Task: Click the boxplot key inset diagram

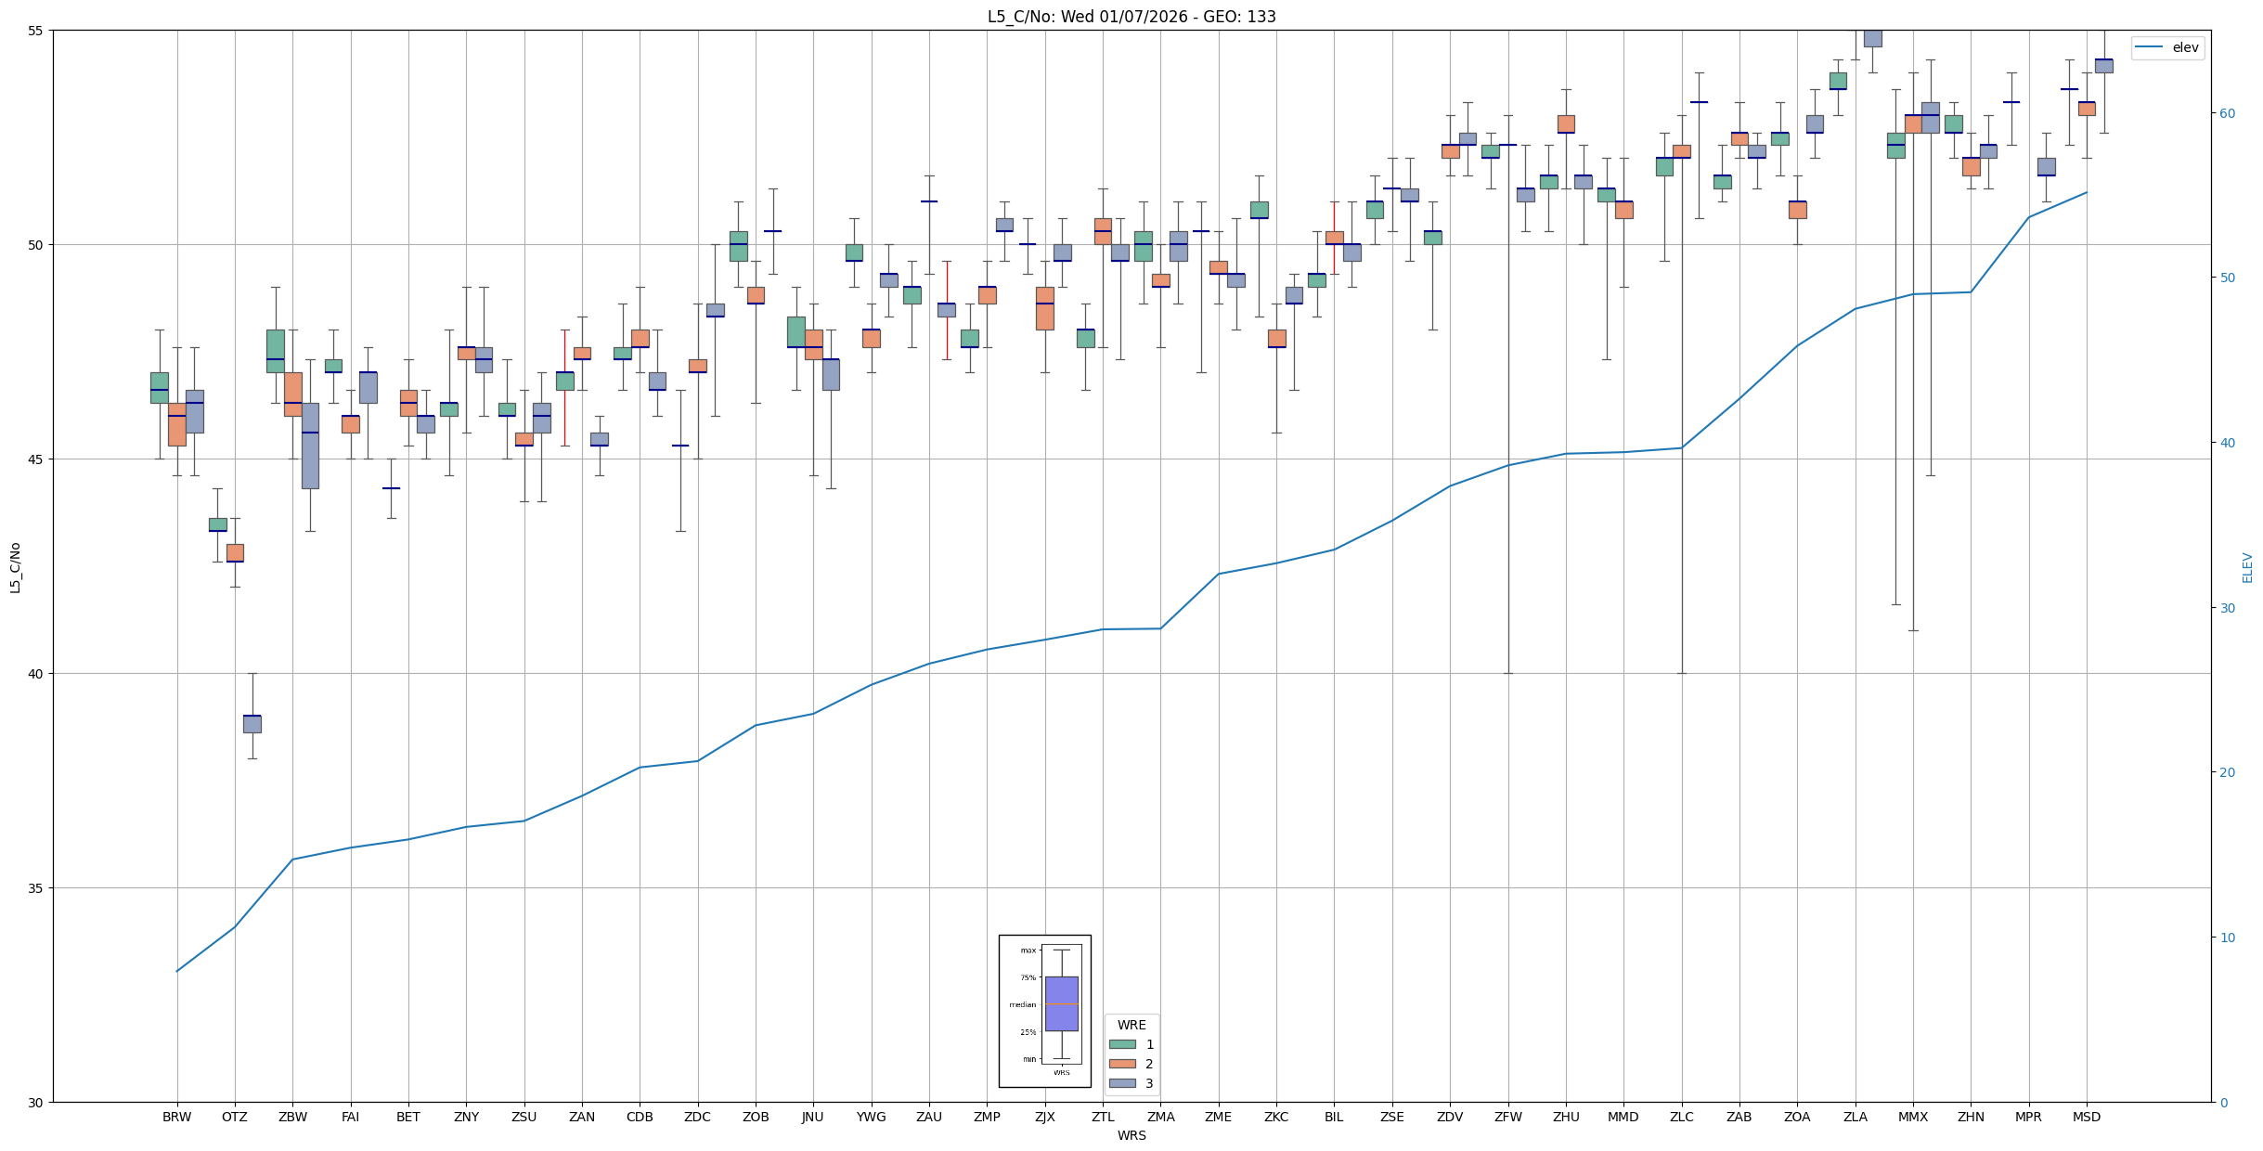Action: pyautogui.click(x=1044, y=1010)
